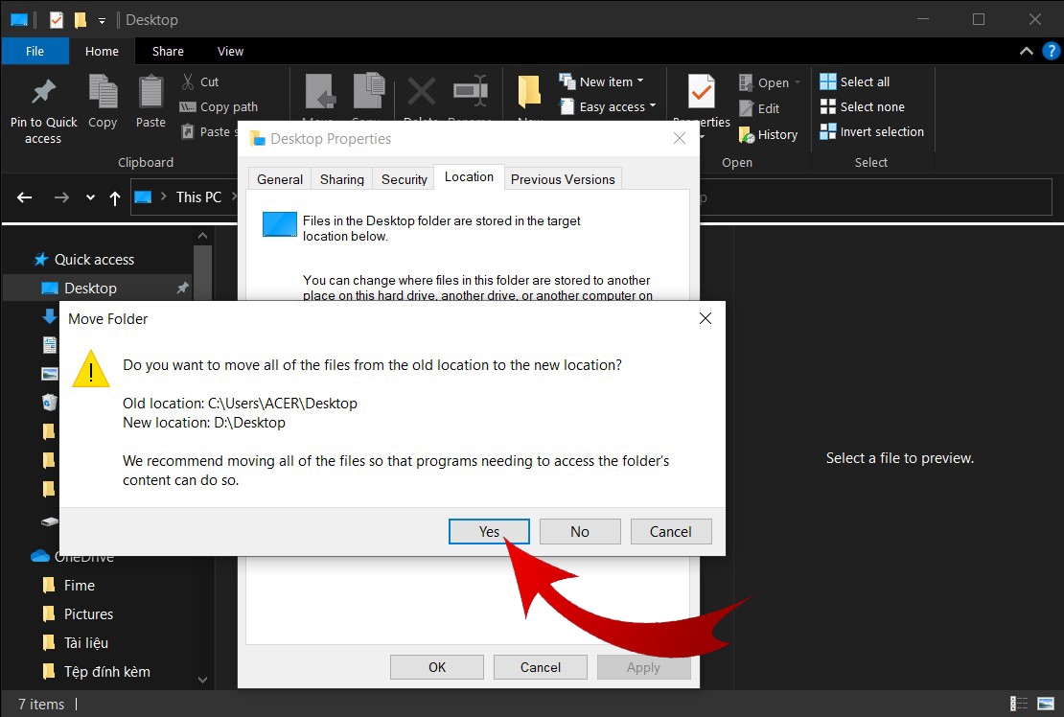Close the Move Folder dialog
This screenshot has width=1064, height=717.
[x=705, y=319]
